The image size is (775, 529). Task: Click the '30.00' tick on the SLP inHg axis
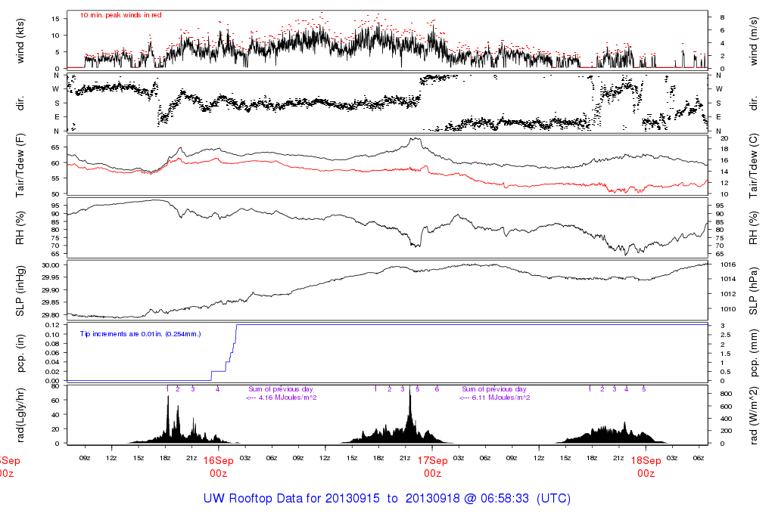coord(51,265)
